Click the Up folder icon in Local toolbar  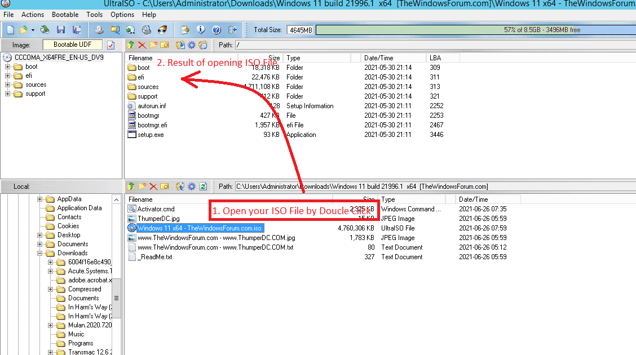coord(131,187)
